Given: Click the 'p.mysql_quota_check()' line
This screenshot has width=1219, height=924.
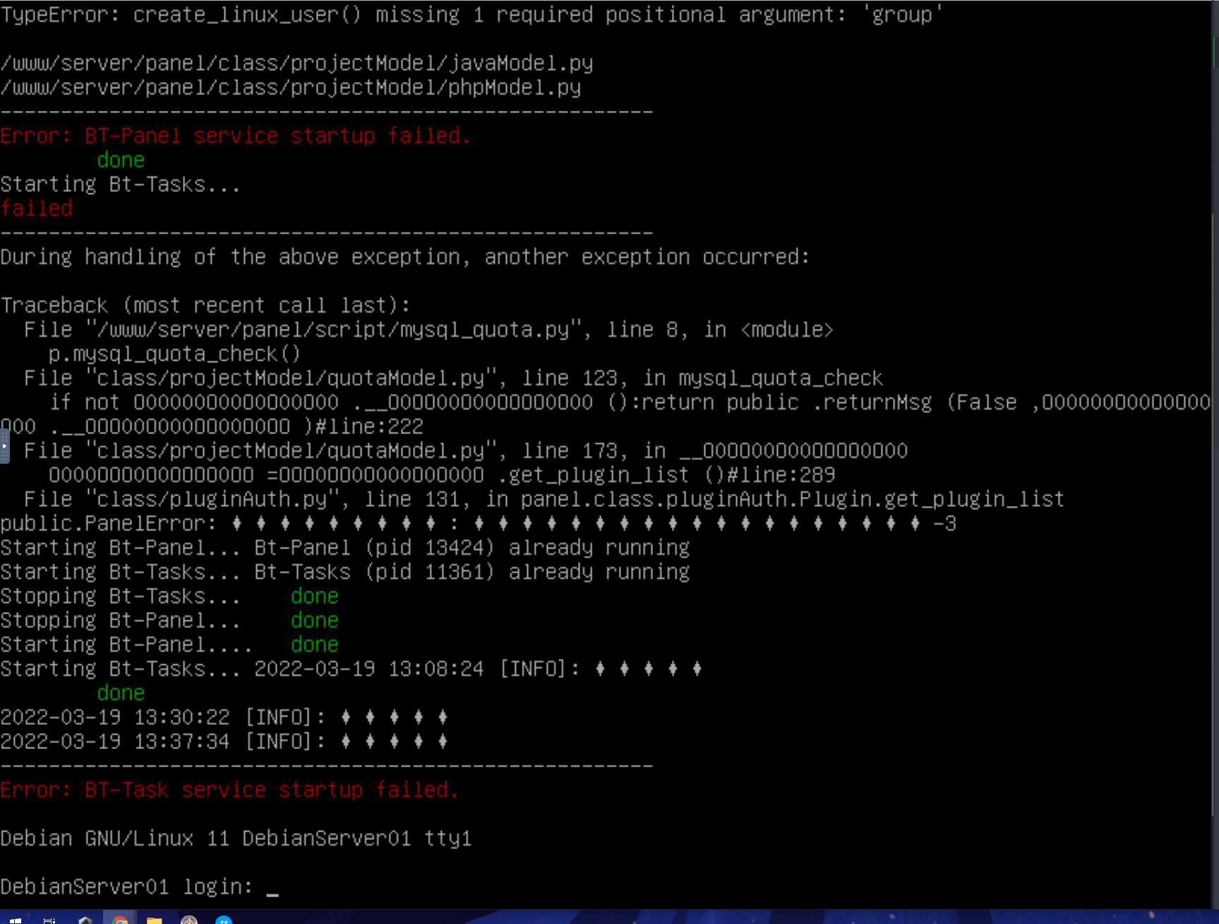Looking at the screenshot, I should click(175, 354).
